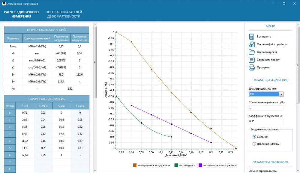Select the Сила, кН radio button
300x173 pixels.
[x=254, y=136]
